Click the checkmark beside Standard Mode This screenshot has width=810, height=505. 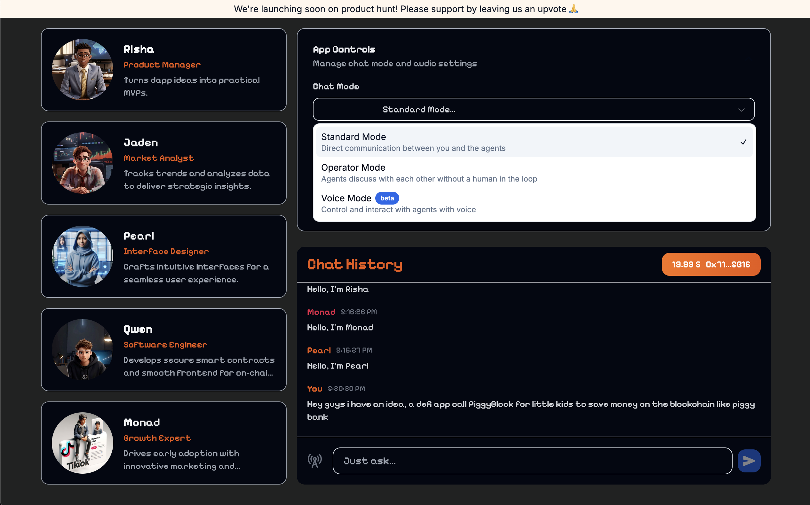click(x=743, y=142)
